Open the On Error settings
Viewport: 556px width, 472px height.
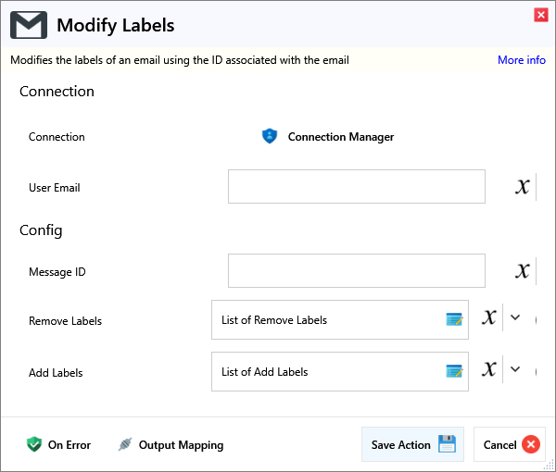[x=59, y=445]
